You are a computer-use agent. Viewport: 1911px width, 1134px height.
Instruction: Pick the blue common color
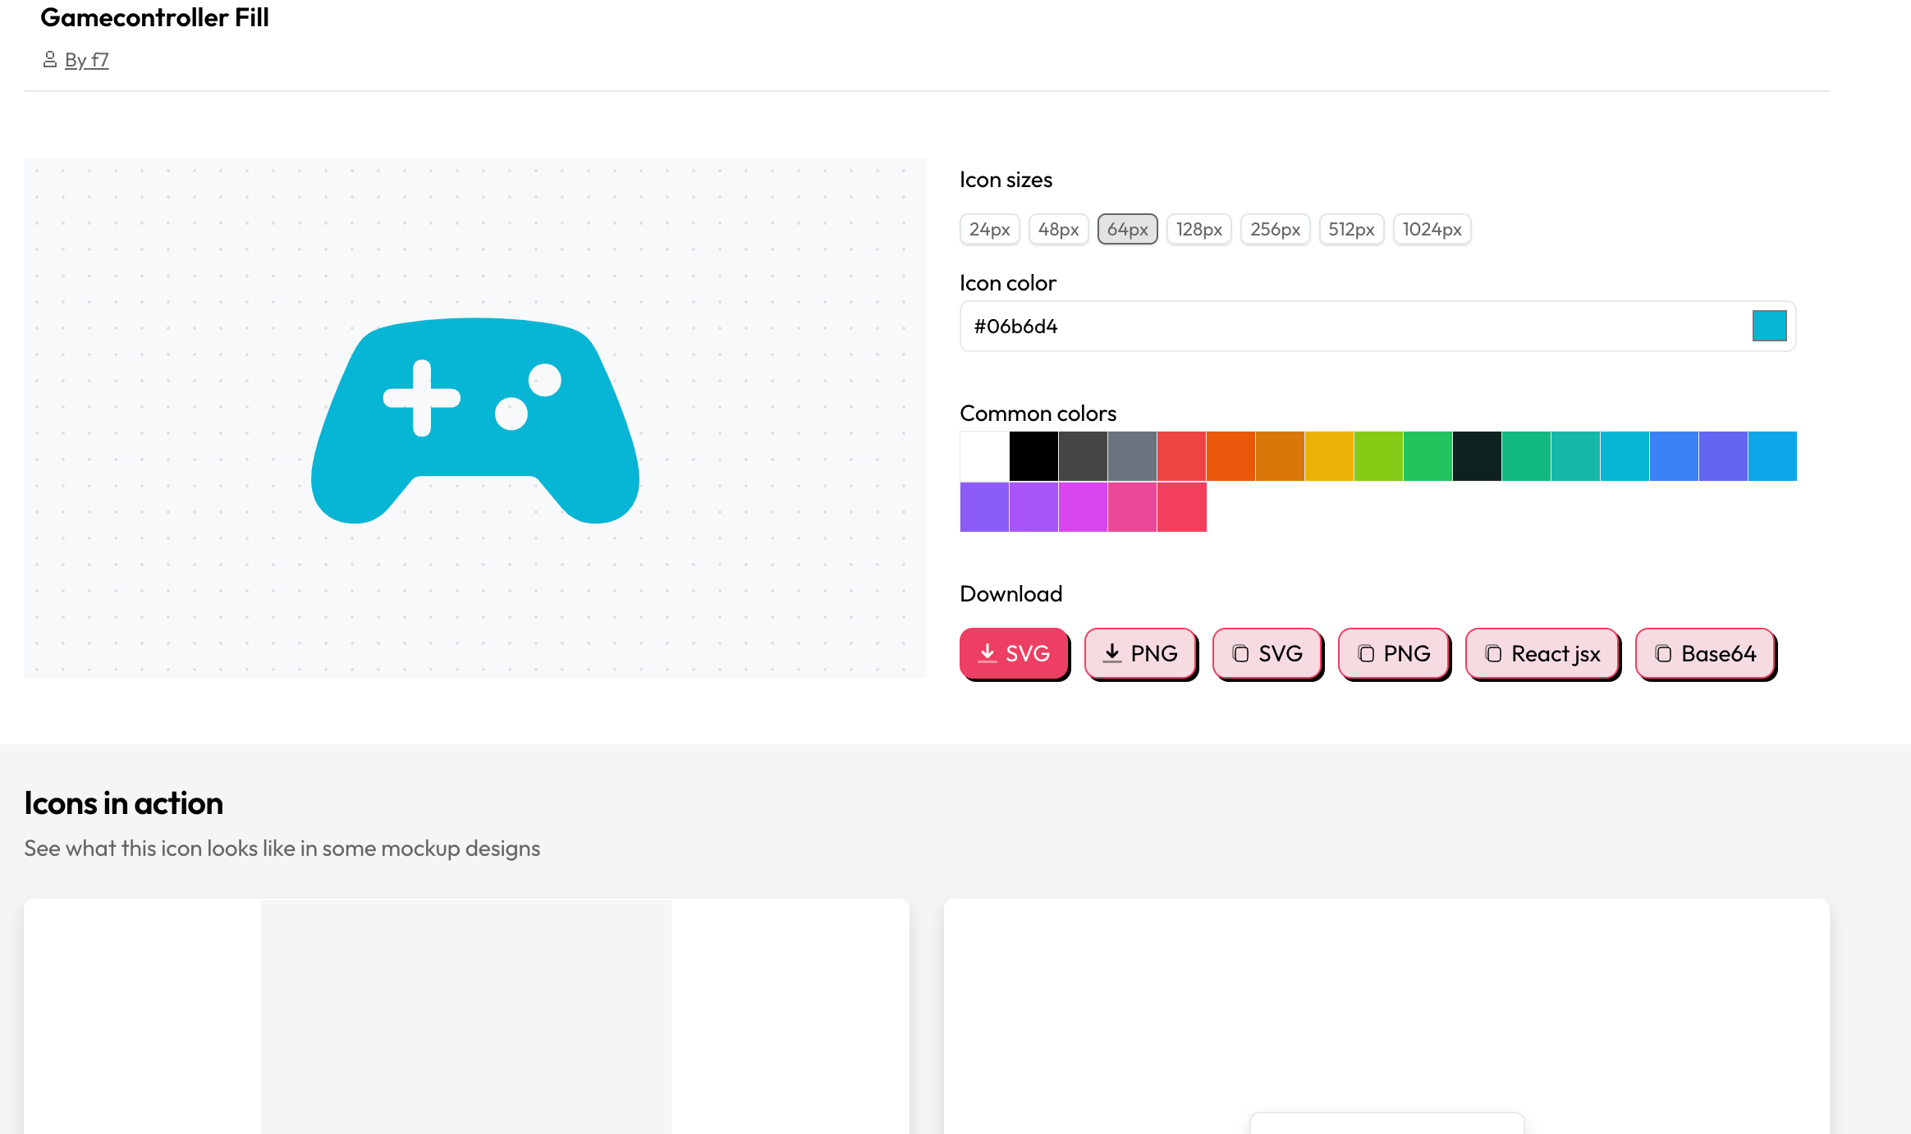pos(1675,456)
